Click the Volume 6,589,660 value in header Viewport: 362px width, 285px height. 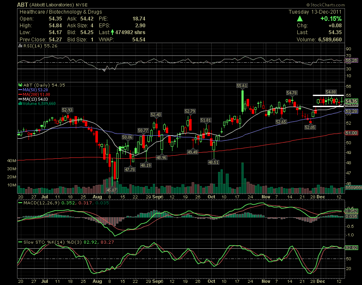pos(330,39)
